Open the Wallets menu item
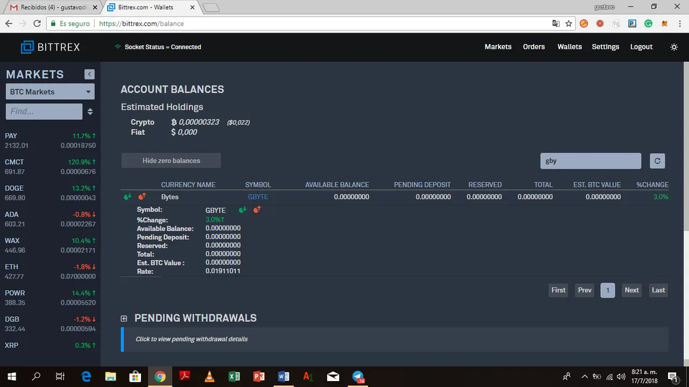 (570, 47)
